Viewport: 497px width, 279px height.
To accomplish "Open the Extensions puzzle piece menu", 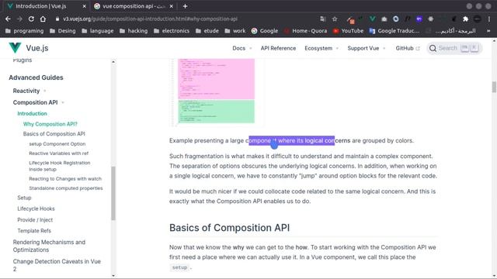I will (x=465, y=19).
